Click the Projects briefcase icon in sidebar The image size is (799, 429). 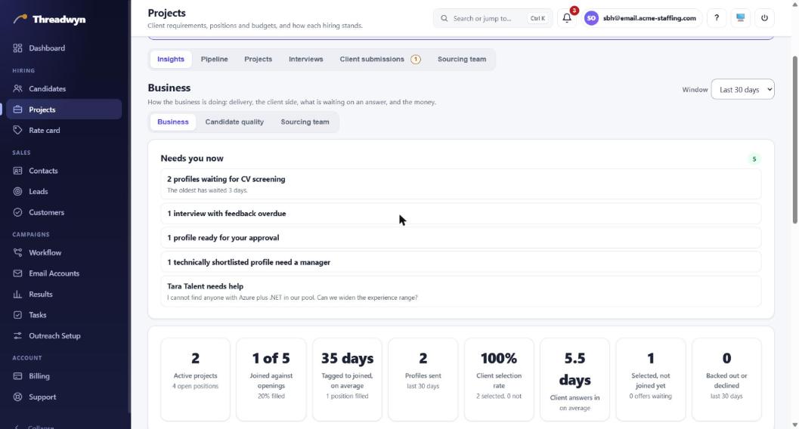coord(18,110)
